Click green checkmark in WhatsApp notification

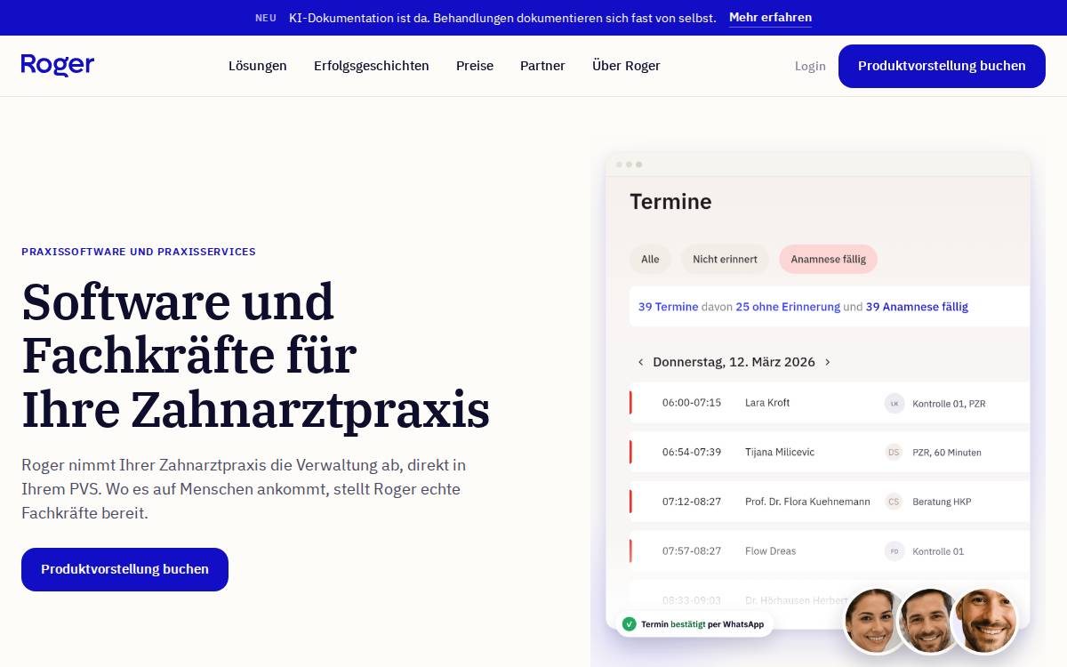click(x=630, y=624)
